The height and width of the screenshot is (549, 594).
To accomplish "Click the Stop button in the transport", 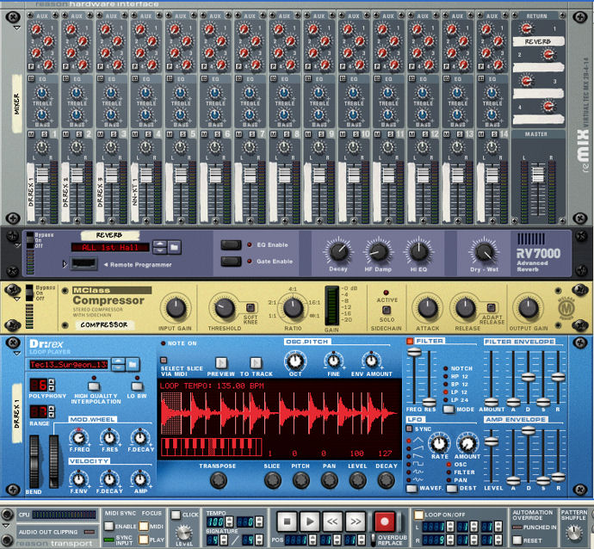I will click(287, 521).
